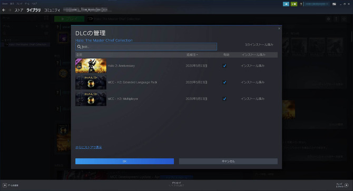Go forward with the right arrow
Image resolution: width=353 pixels, height=191 pixels.
pyautogui.click(x=9, y=10)
